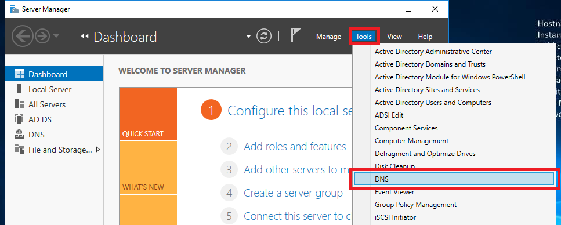561x225 pixels.
Task: Click Add roles and features link
Action: pos(295,146)
